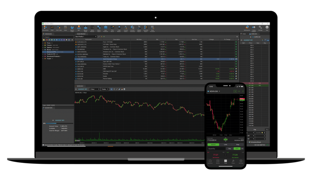Open the Order toolbar icon

[x=65, y=28]
